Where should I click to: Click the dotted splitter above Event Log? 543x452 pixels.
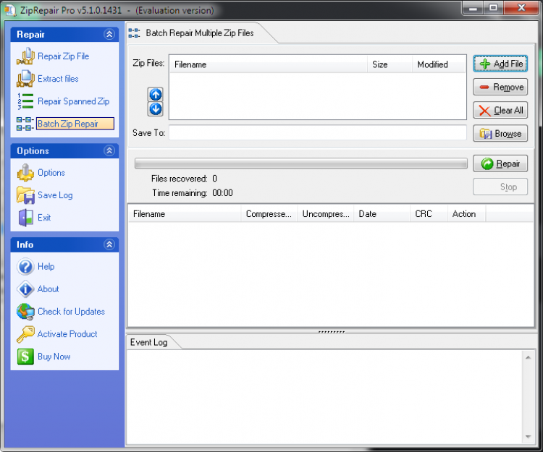click(332, 332)
